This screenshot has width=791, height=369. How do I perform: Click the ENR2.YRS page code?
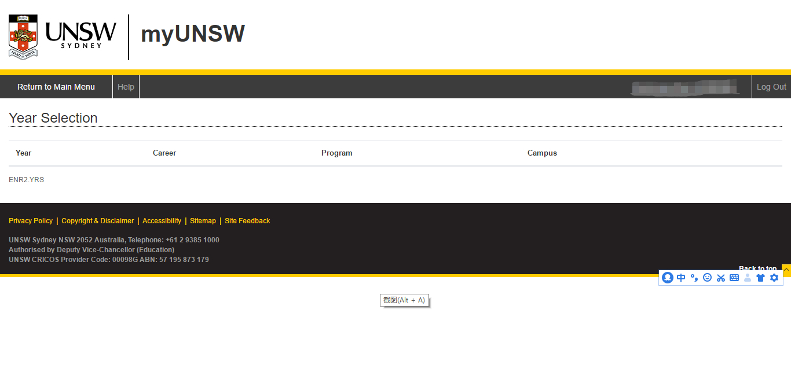[27, 180]
